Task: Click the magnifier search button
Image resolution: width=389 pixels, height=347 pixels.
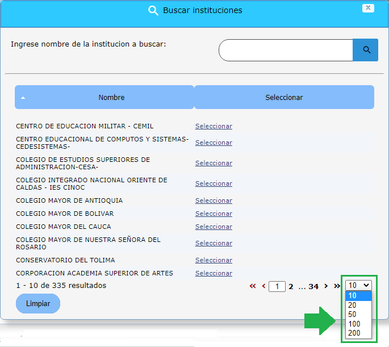Action: [x=366, y=50]
